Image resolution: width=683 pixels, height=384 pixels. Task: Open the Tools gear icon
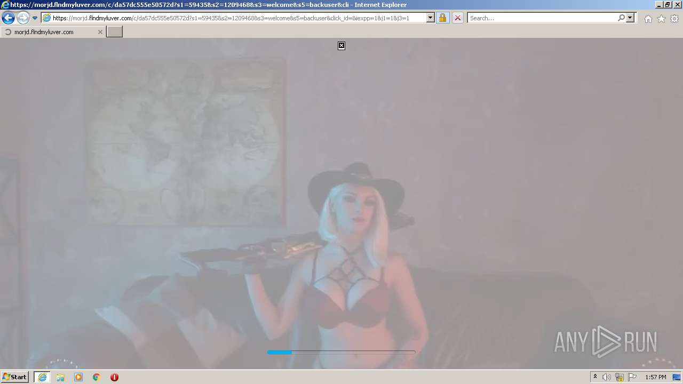[x=674, y=19]
